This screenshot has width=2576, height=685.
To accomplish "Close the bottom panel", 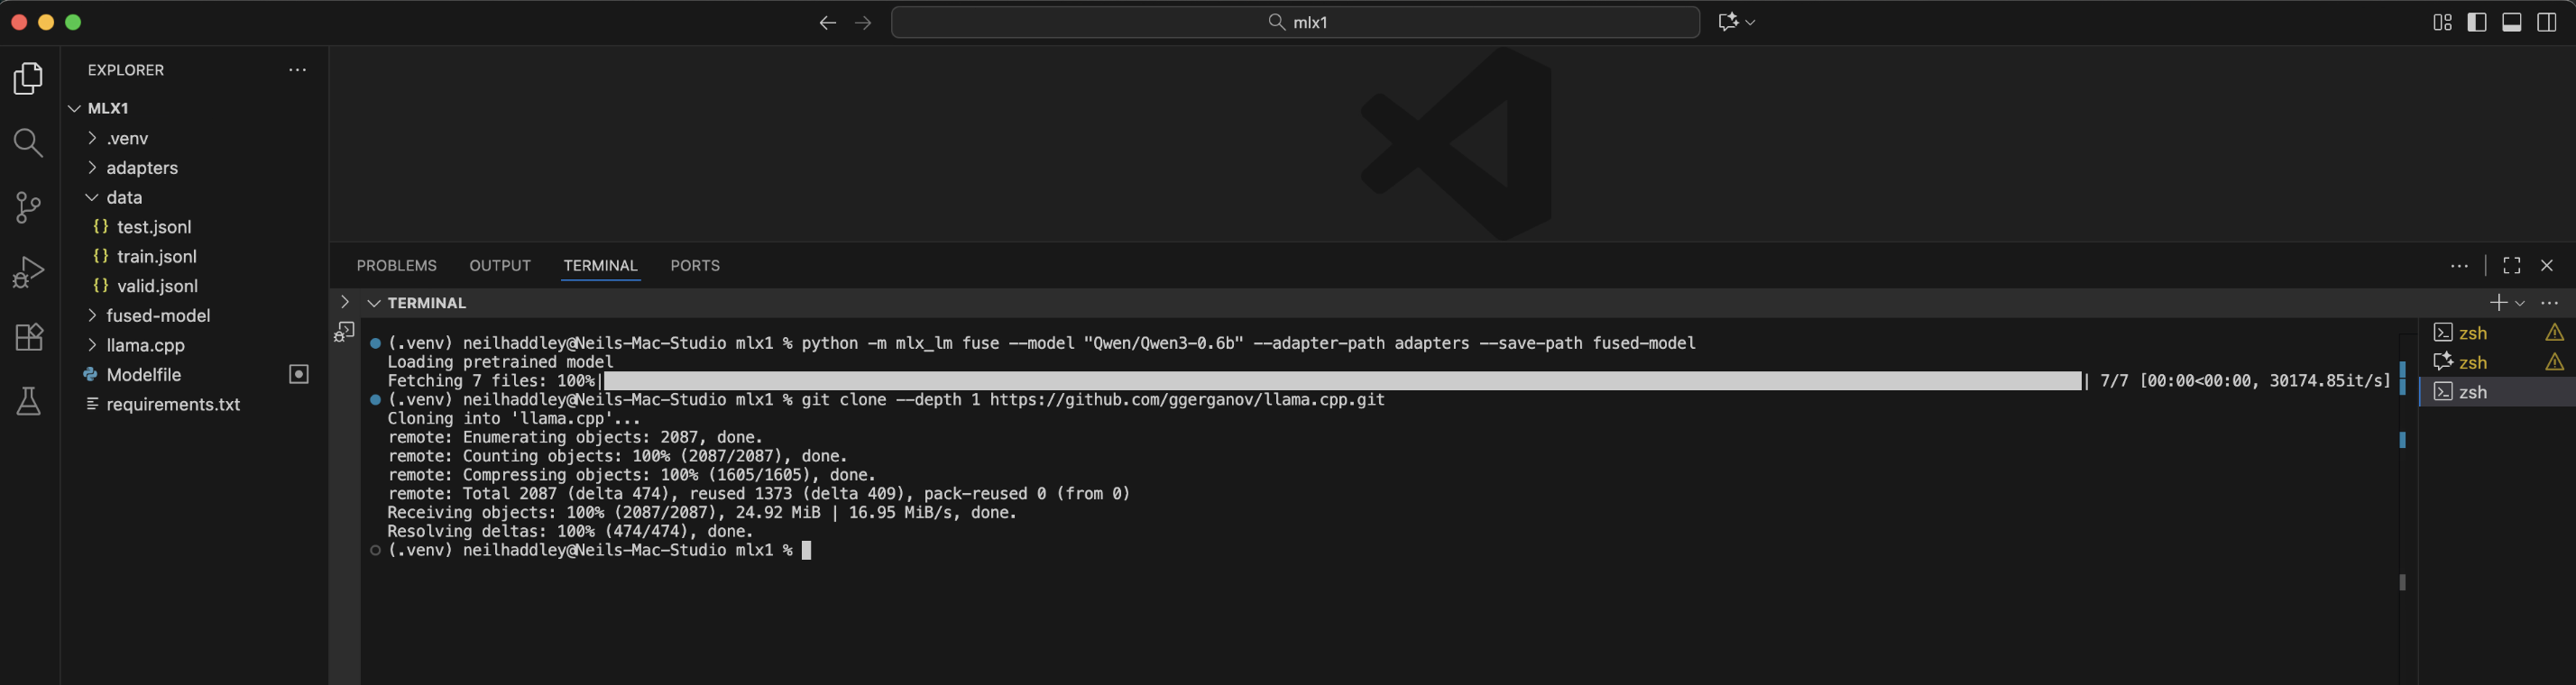I will pos(2547,266).
